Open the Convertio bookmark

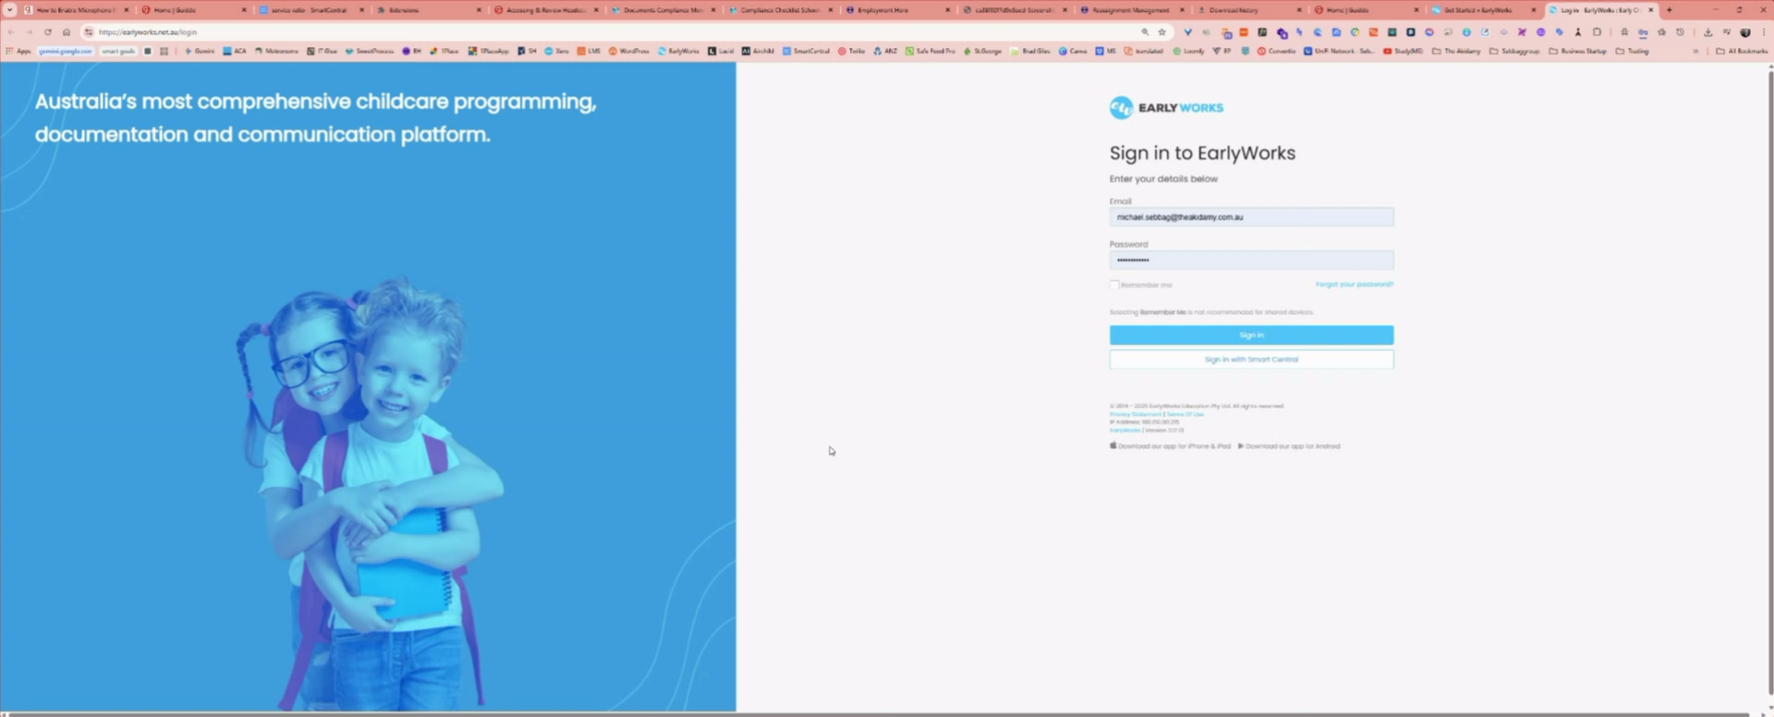coord(1276,51)
